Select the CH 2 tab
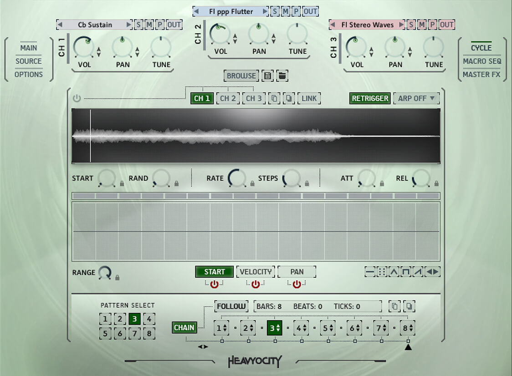 (228, 98)
